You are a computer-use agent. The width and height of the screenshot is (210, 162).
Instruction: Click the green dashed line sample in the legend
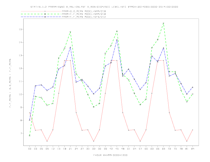pyautogui.click(x=41, y=14)
